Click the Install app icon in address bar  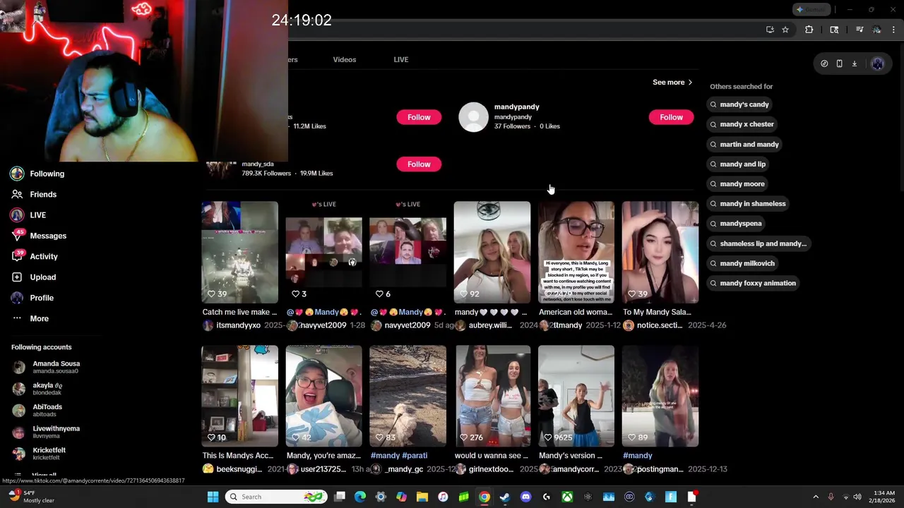[770, 30]
